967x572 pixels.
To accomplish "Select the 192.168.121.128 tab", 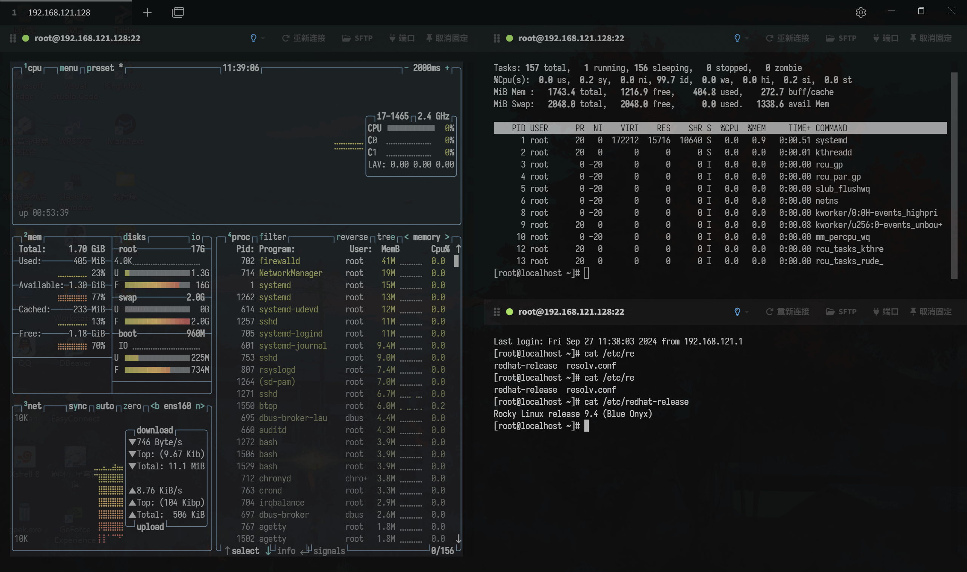I will coord(59,12).
